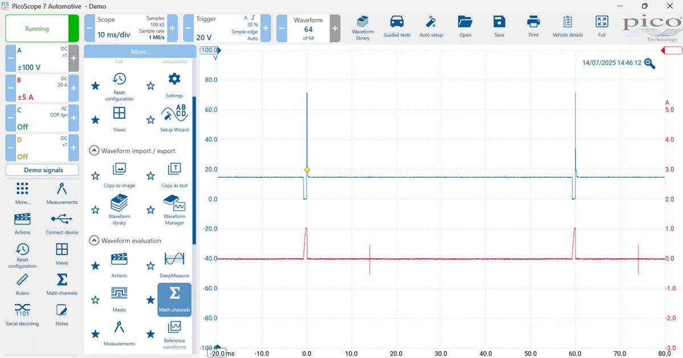Open Measurements in left sidebar
The width and height of the screenshot is (683, 358).
point(61,193)
